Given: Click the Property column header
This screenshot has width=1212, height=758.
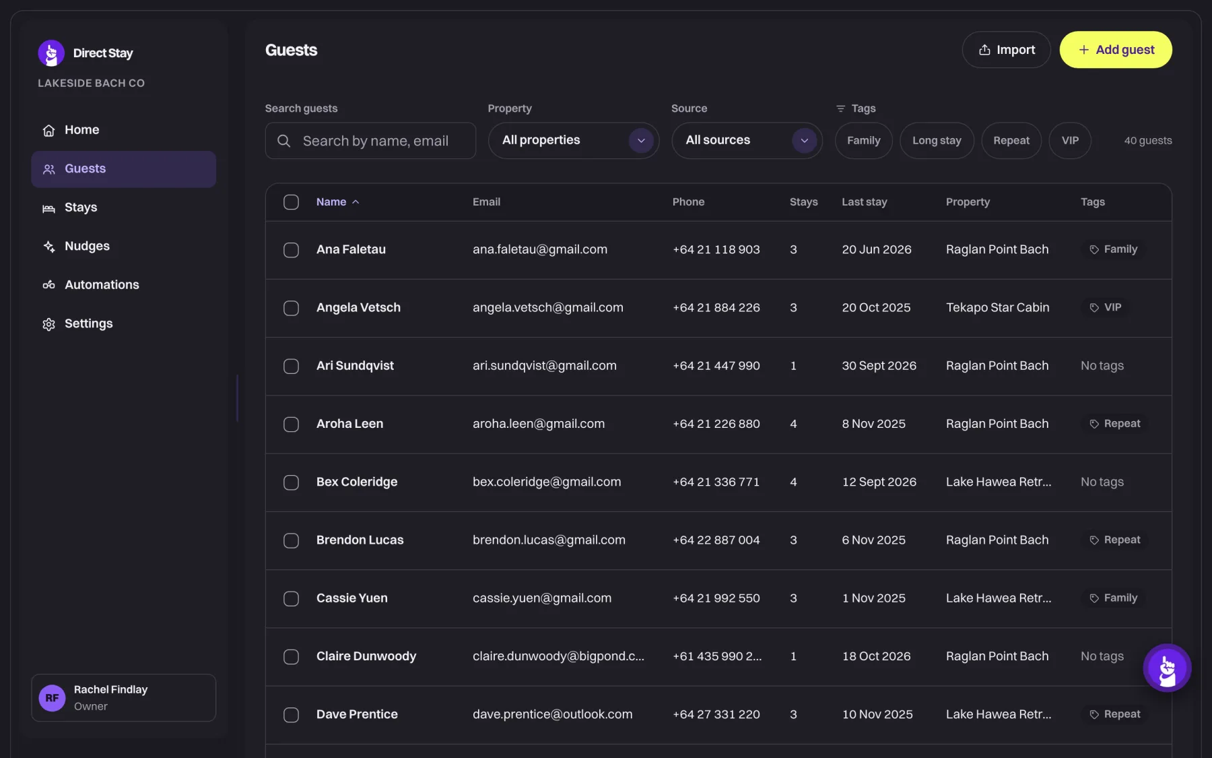Looking at the screenshot, I should (968, 202).
